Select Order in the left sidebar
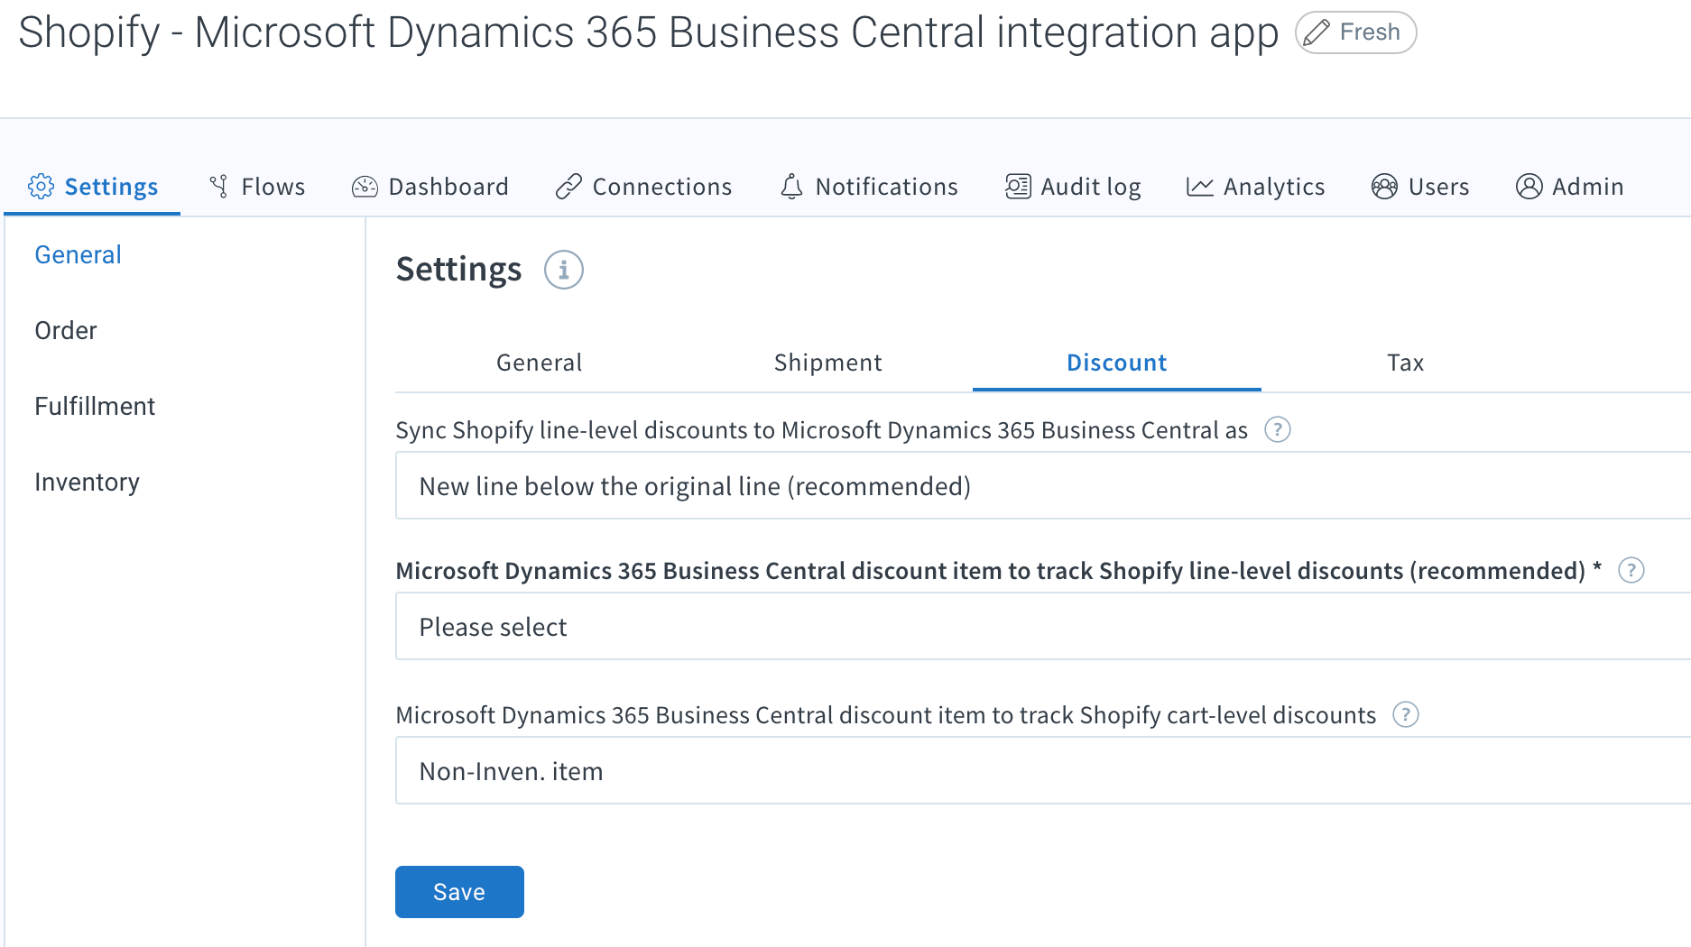1691x947 pixels. pos(66,331)
